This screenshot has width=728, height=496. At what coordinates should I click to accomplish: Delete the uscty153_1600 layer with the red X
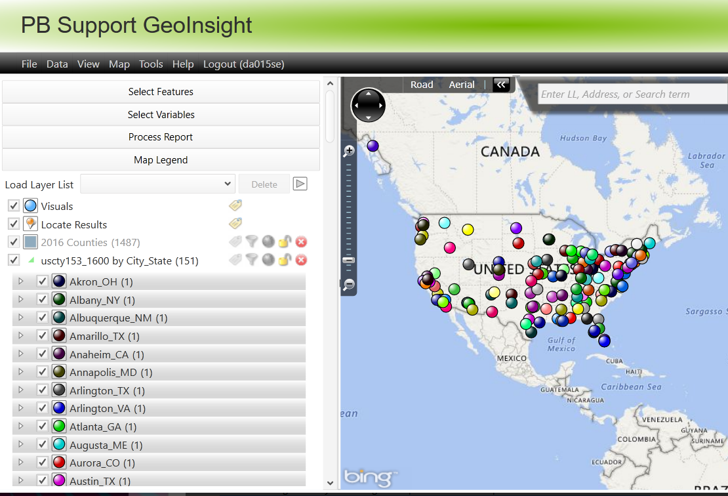tap(300, 260)
